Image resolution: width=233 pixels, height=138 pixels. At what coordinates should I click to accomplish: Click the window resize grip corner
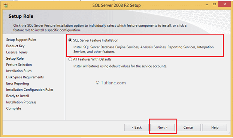coord(229,133)
